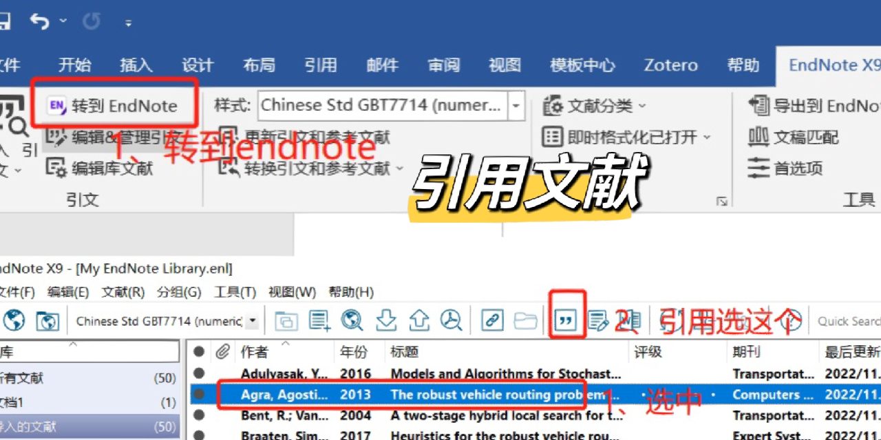Click the Quick Search field in EndNote
Screen dimensions: 881x440
tap(848, 321)
